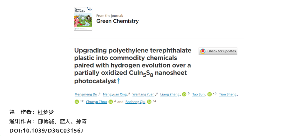This screenshot has height=136, width=293.
Task: Click the Check for updates button
Action: point(218,51)
